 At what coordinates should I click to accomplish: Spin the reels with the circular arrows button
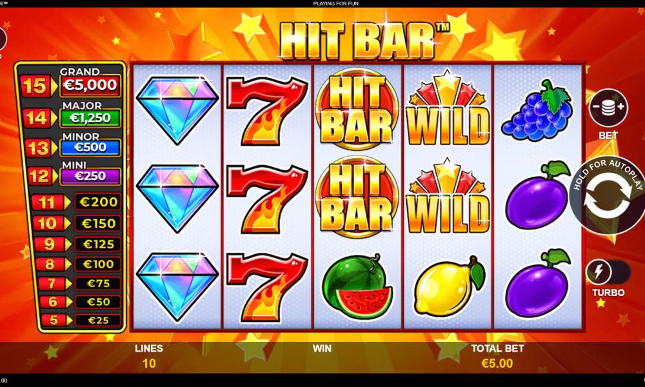[607, 196]
